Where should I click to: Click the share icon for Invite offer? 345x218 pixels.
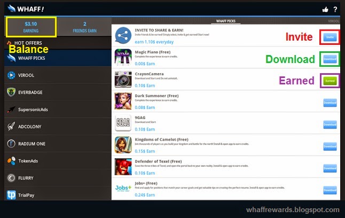[123, 35]
